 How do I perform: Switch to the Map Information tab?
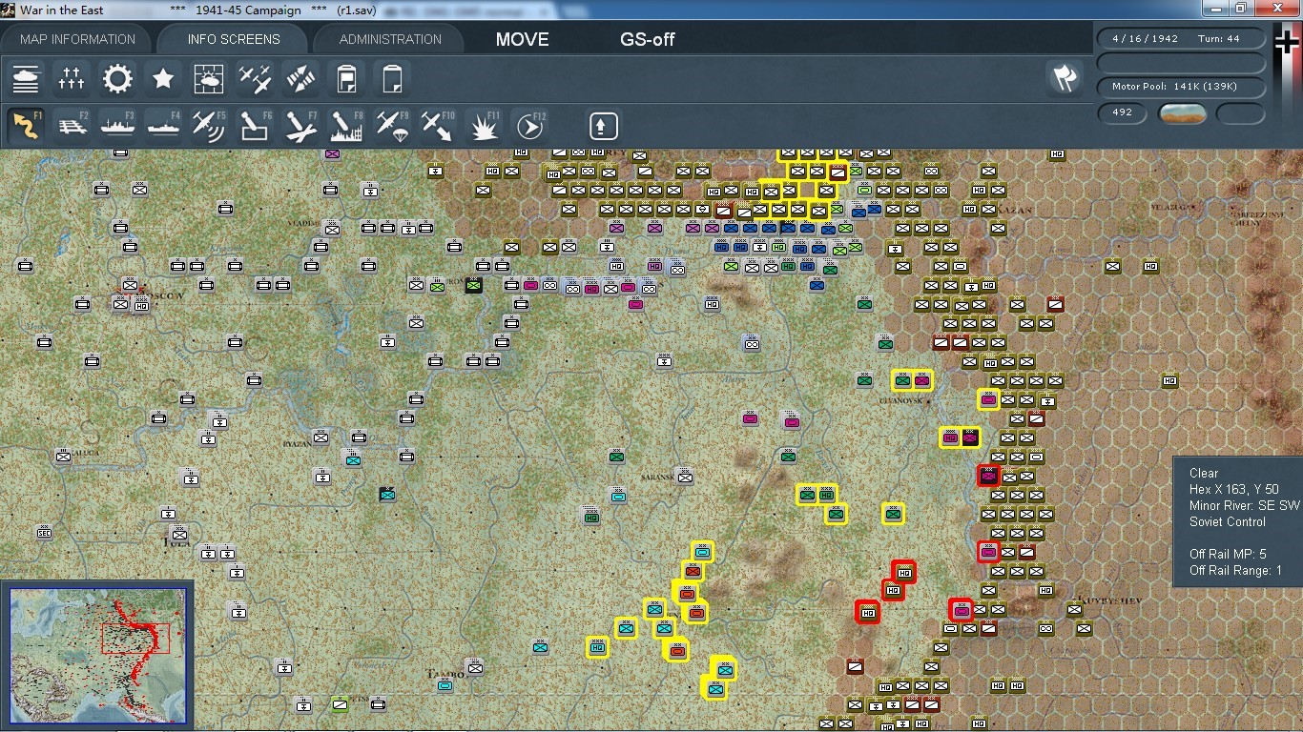(x=77, y=39)
